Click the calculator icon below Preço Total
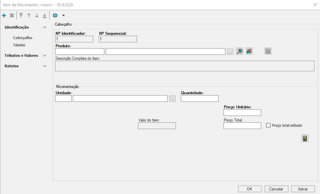 [x=305, y=139]
